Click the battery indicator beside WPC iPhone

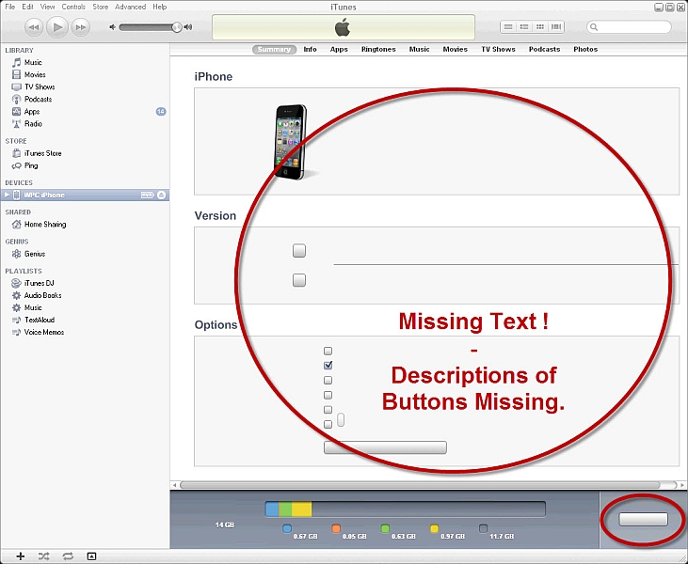(x=148, y=195)
